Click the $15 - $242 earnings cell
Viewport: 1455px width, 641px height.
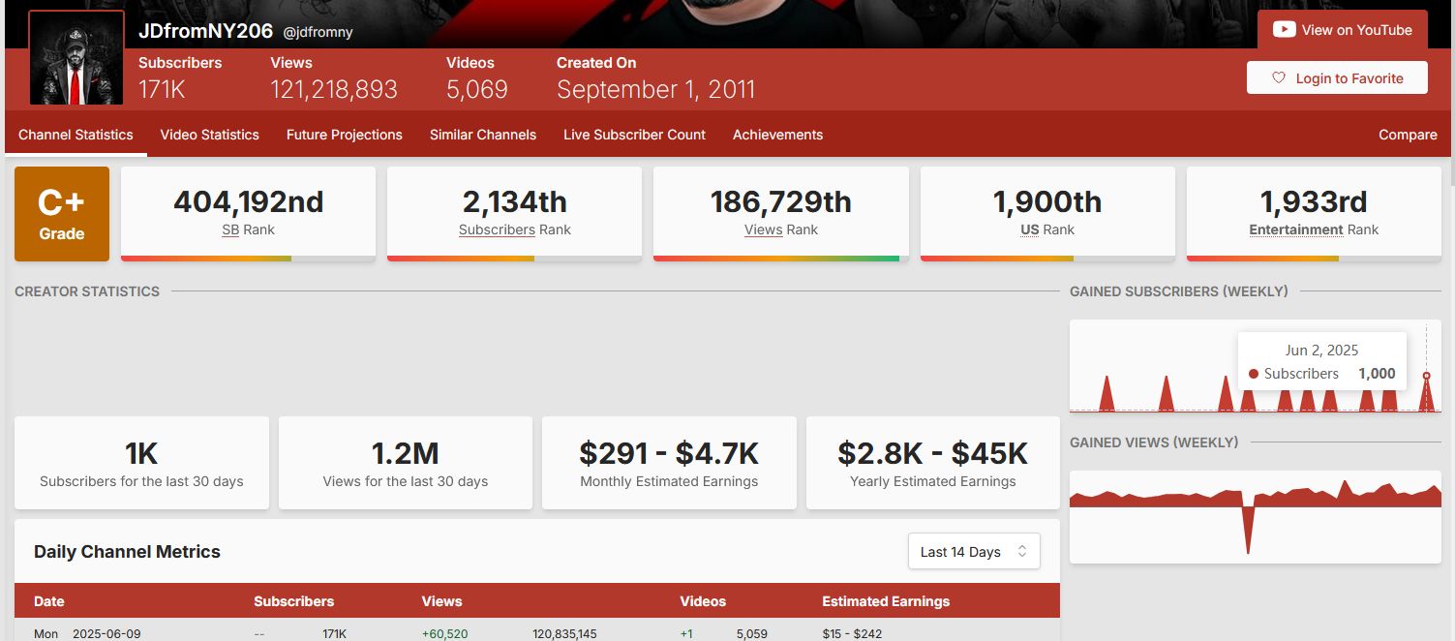pos(854,633)
